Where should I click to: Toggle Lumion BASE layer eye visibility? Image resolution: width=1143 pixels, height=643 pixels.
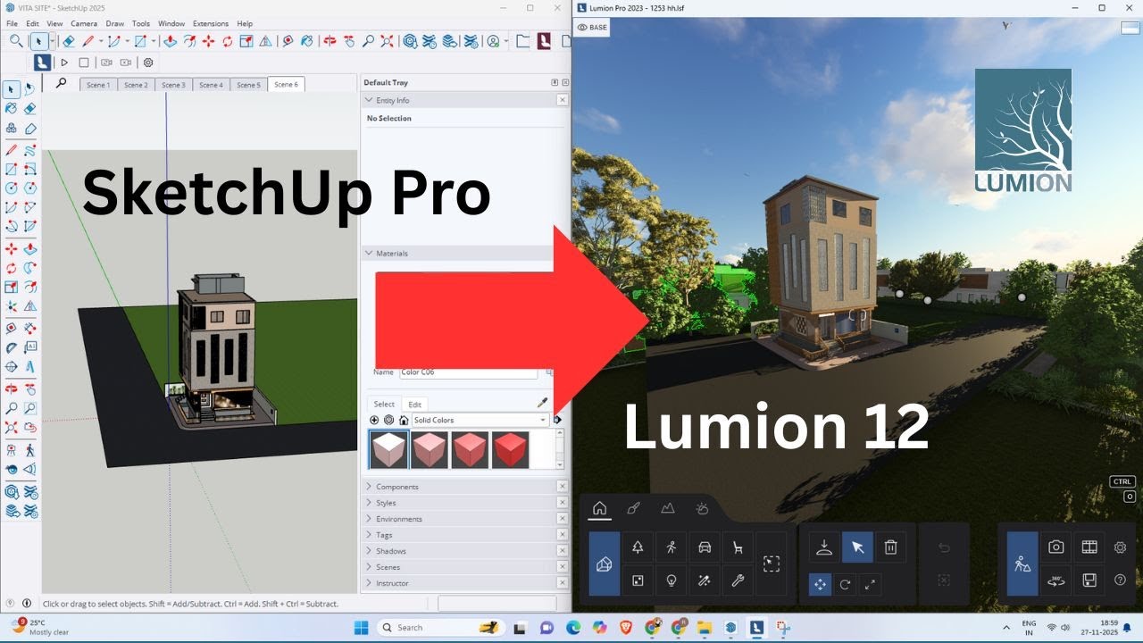(x=592, y=28)
